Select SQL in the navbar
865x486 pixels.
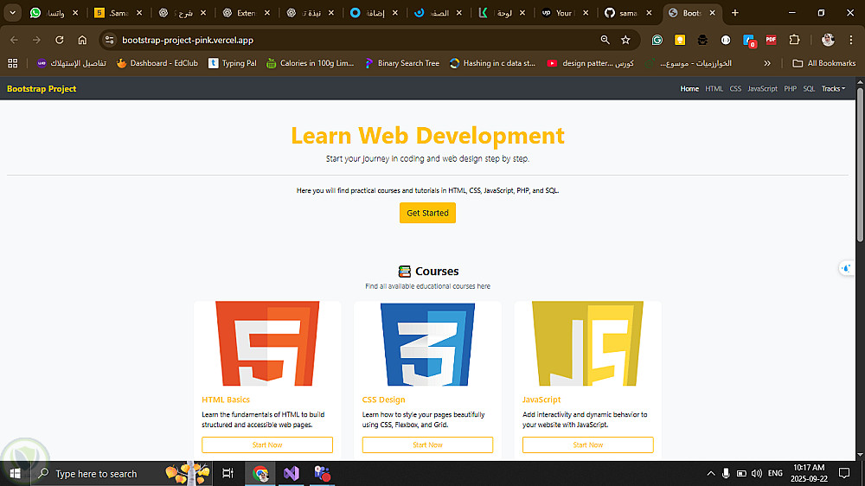809,89
